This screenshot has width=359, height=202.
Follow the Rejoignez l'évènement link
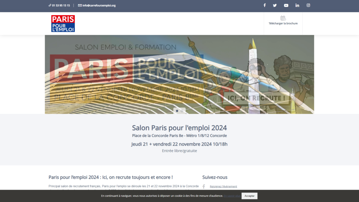pyautogui.click(x=223, y=187)
